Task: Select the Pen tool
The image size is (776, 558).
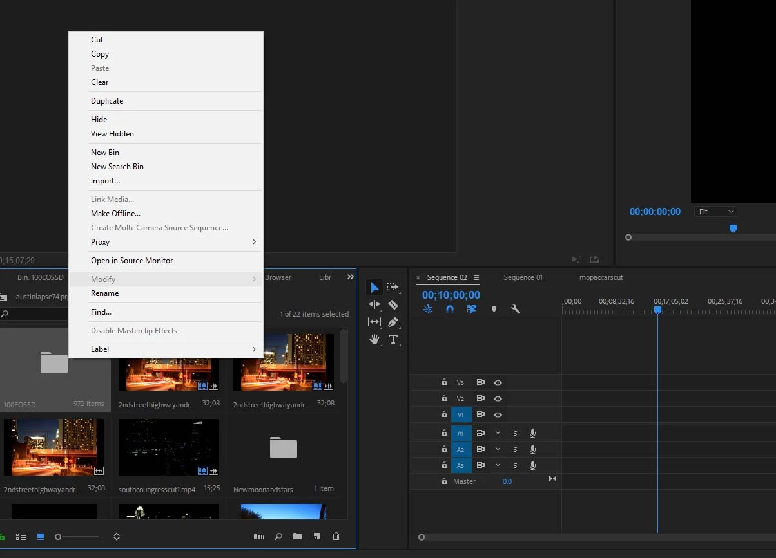Action: tap(393, 322)
